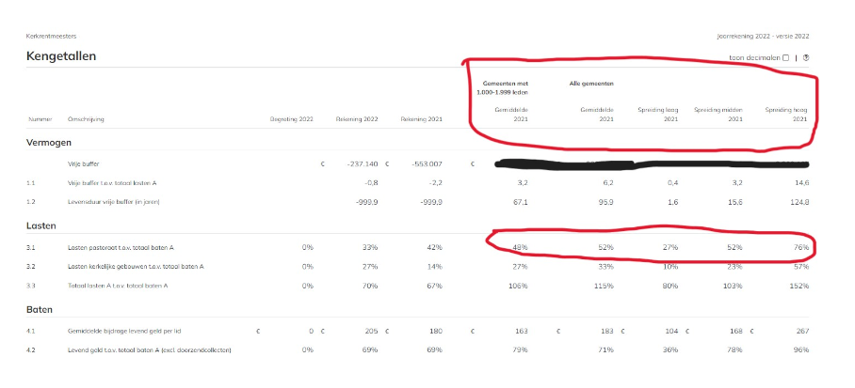Screen dimensions: 855x388
Task: Click the Nummer column header
Action: 40,119
